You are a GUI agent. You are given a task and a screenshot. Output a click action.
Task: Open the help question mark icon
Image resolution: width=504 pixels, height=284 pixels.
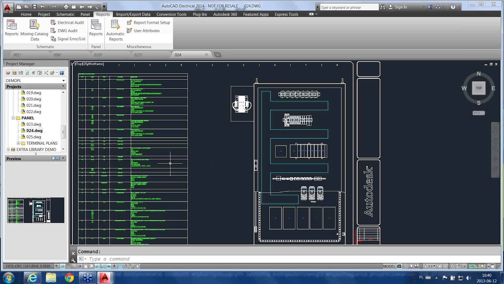coord(453,7)
